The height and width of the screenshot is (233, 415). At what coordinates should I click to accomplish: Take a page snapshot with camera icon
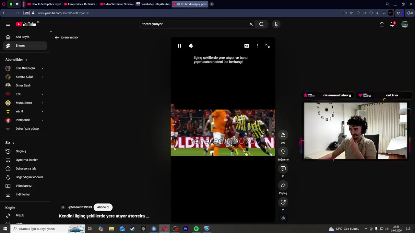click(x=352, y=13)
